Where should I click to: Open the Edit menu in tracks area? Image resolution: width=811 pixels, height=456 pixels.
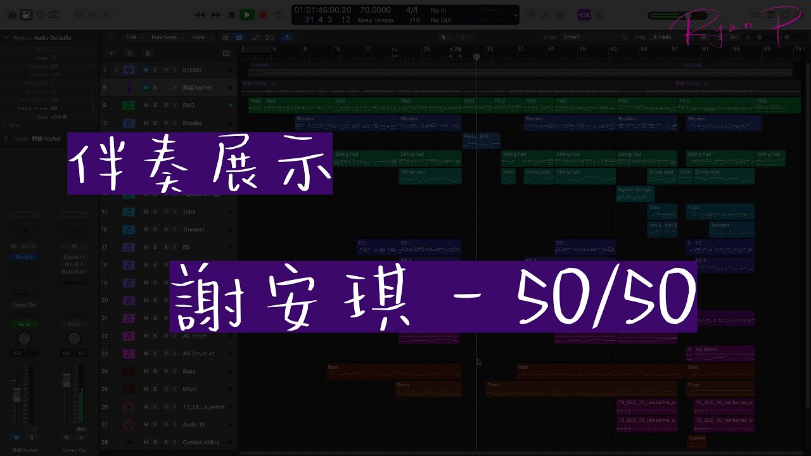point(134,37)
